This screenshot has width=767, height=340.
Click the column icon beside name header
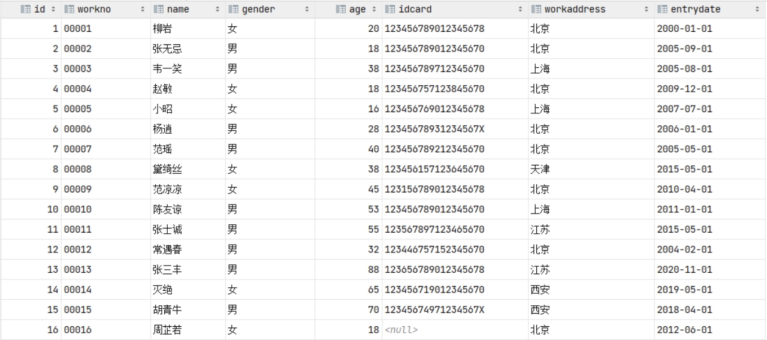tap(158, 10)
